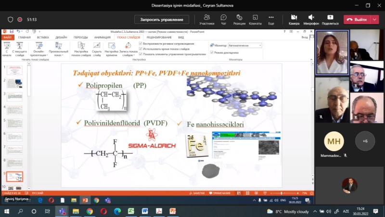Open Microsoft Teams from the taskbar
Viewport: 385px width, 217px height.
(62, 211)
